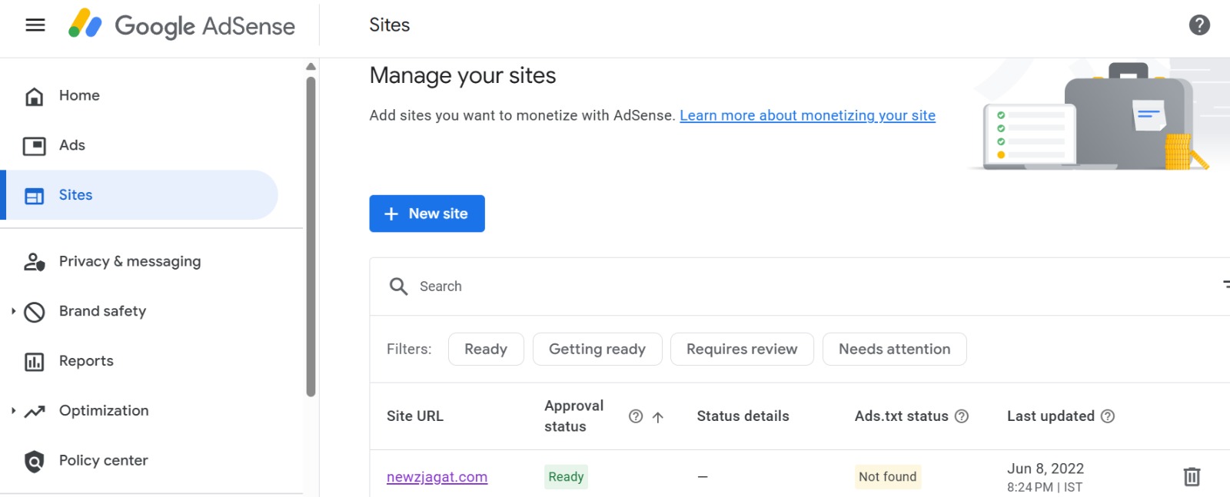
Task: Click the Ads sidebar icon
Action: point(34,146)
